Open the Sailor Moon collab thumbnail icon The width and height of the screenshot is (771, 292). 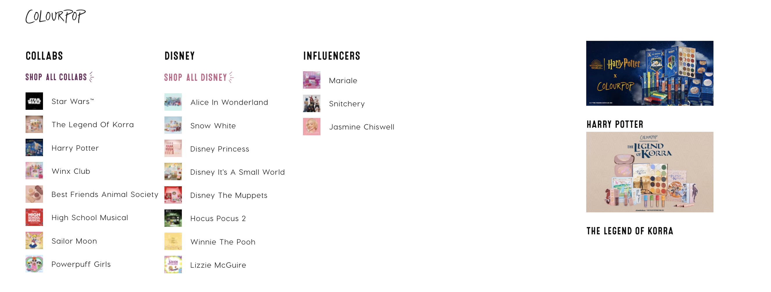click(34, 241)
